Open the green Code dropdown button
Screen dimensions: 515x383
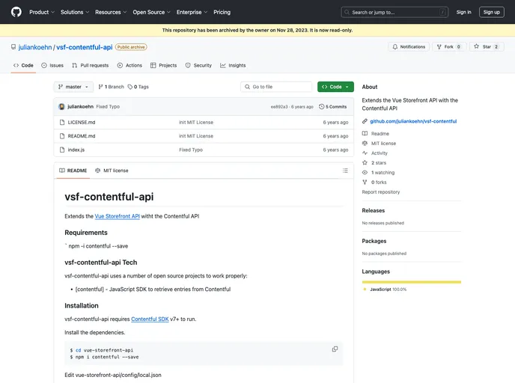point(335,87)
